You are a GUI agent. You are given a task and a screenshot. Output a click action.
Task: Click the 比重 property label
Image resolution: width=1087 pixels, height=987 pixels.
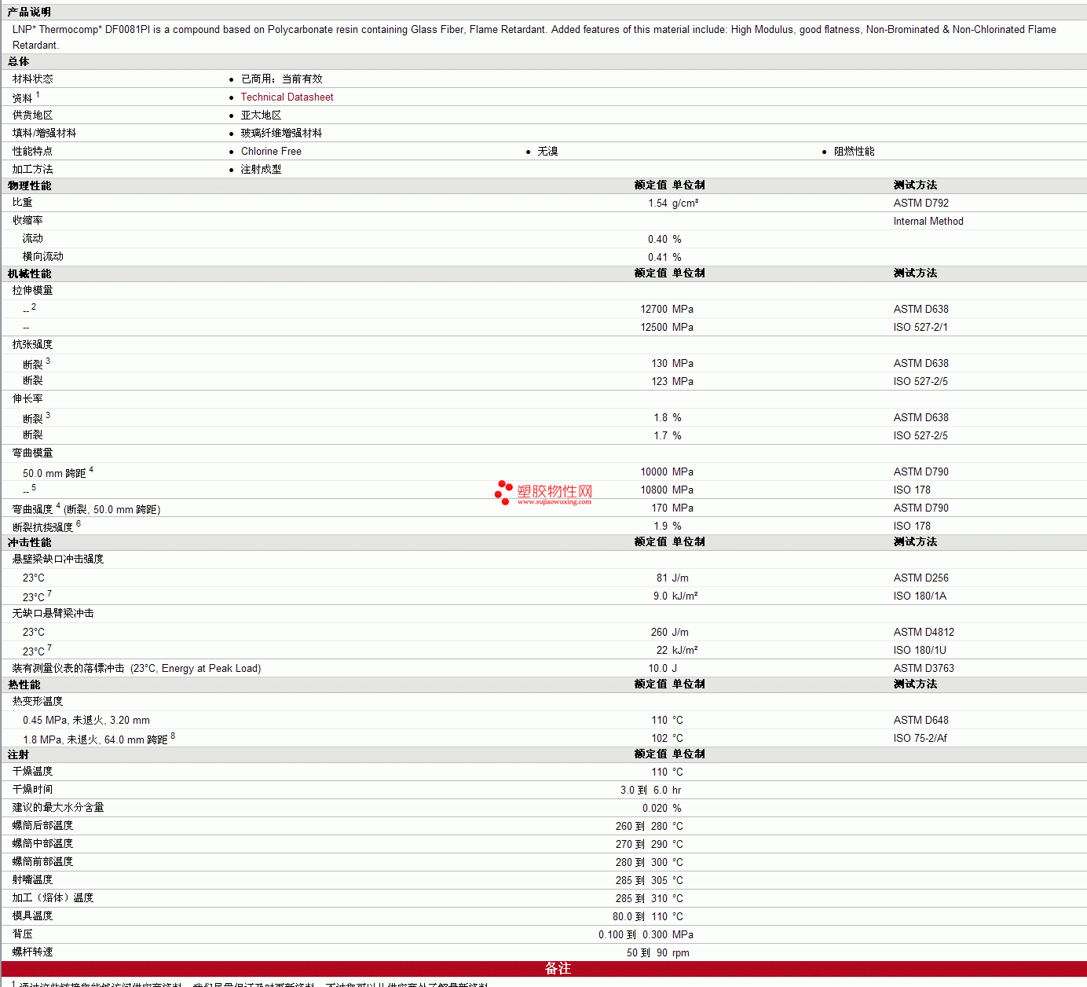coord(22,203)
